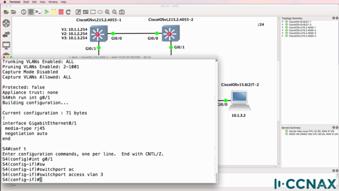Click the /24 note on canvas
This screenshot has width=339, height=191.
261,25
